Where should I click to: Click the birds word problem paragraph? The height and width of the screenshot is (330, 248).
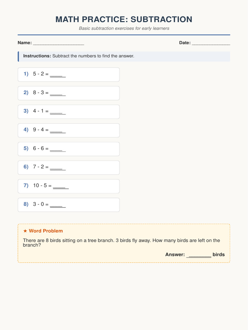click(x=121, y=243)
